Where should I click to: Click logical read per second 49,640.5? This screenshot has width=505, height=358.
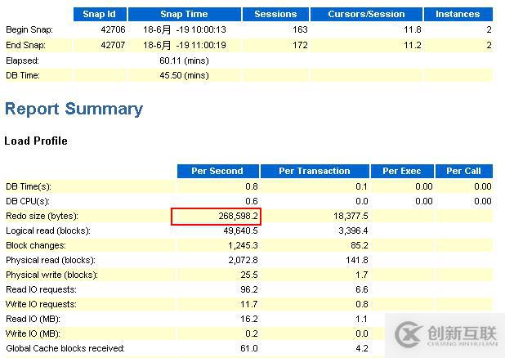click(240, 230)
